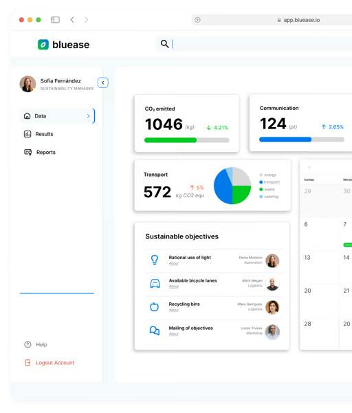Viewport: 352px width, 413px height.
Task: Click the Sustainable objectives heading
Action: (x=181, y=236)
